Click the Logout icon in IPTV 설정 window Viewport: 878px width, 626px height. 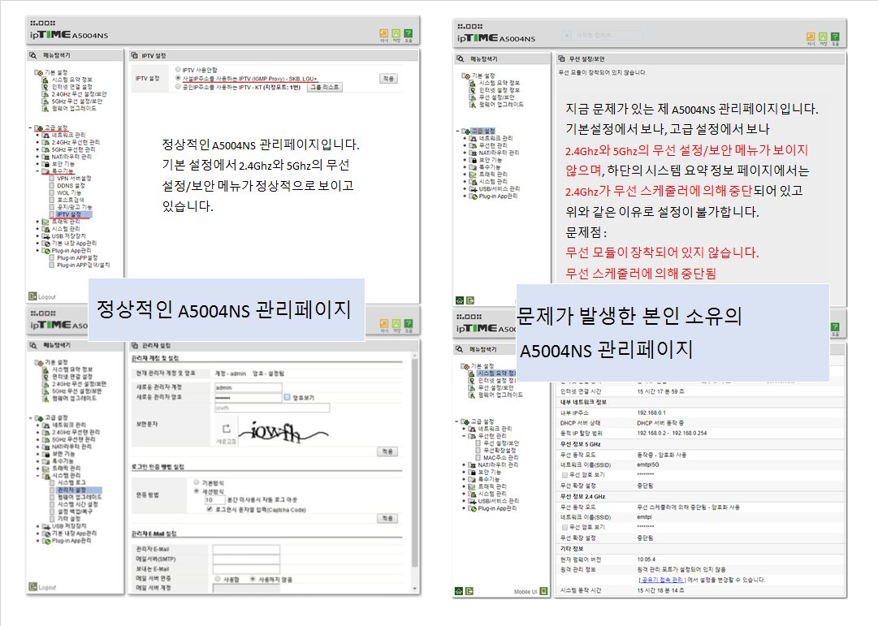(x=32, y=296)
